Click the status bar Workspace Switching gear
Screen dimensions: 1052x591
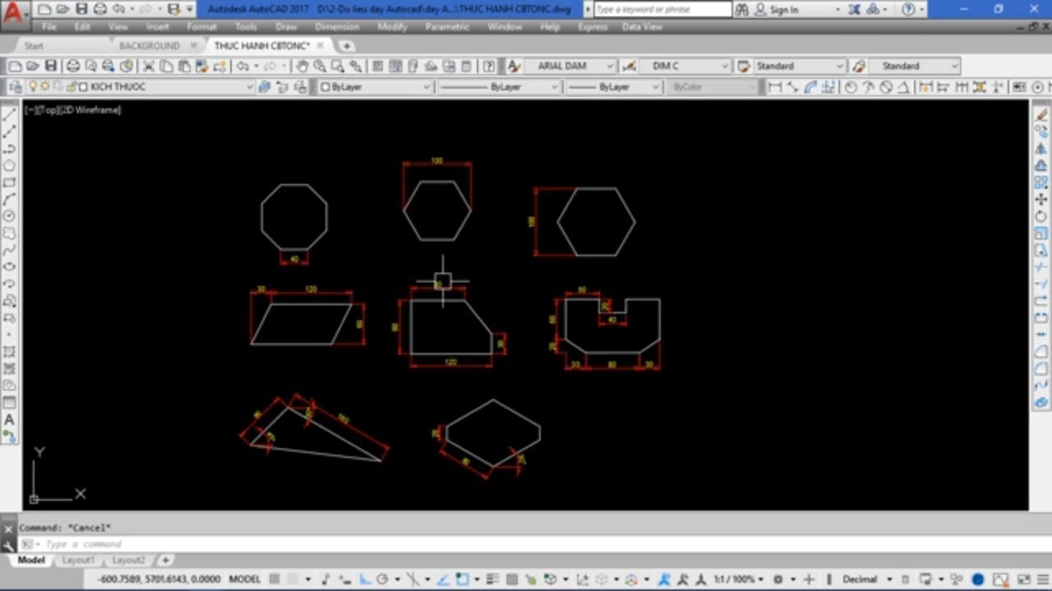pyautogui.click(x=778, y=579)
